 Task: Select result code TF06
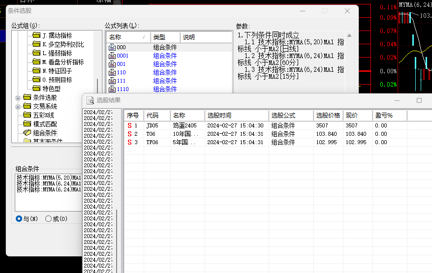153,142
